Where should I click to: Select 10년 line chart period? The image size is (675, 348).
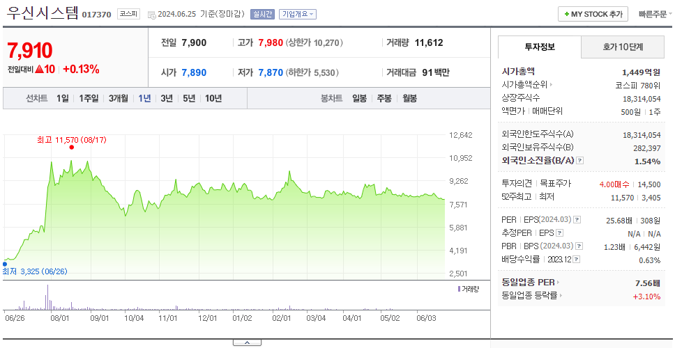point(213,98)
